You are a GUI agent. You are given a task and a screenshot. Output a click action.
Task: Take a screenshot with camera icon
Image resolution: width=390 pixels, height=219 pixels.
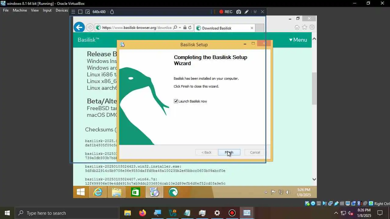coord(239,12)
